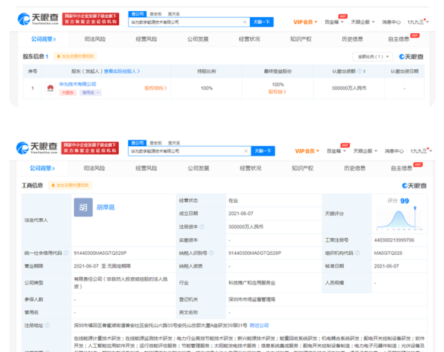Open user menu 1九九三 on 工商信息 page
This screenshot has height=352, width=444.
tap(421, 151)
